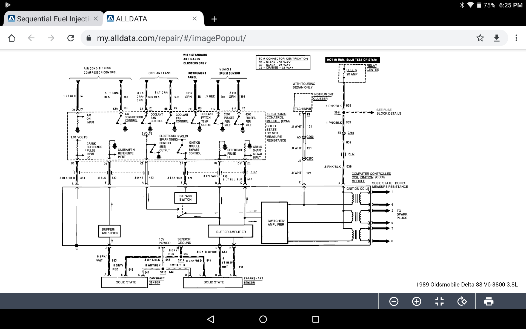Zoom out of the wiring diagram
526x329 pixels.
point(394,302)
